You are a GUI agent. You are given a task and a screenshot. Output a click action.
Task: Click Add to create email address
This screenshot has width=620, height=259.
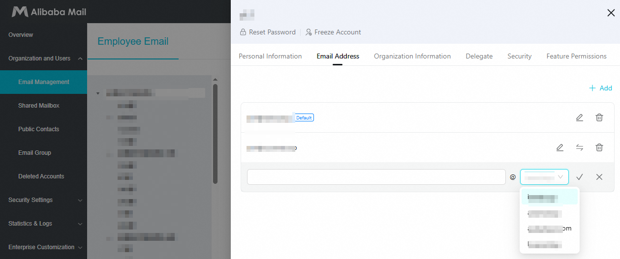point(600,88)
